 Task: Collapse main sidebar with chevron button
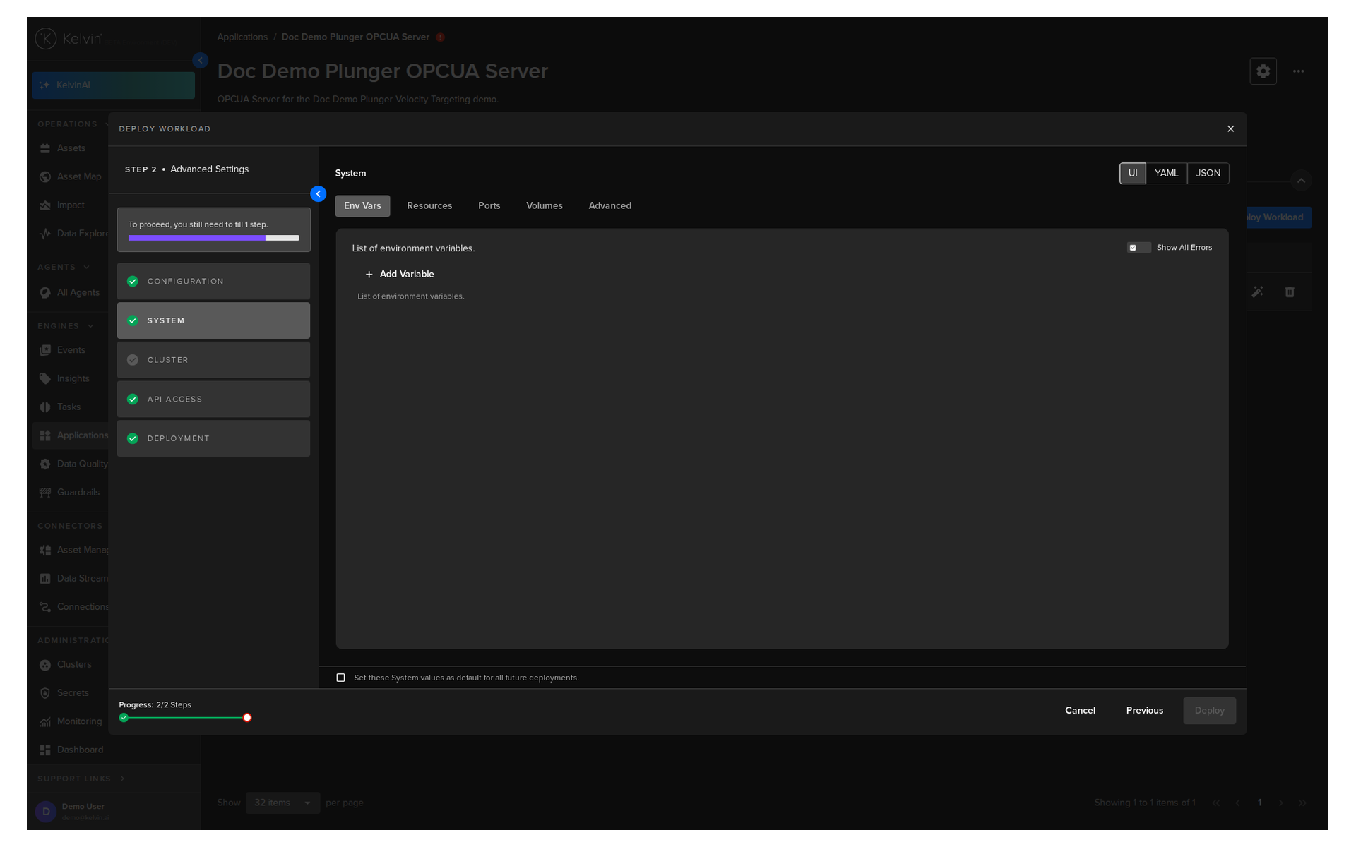tap(201, 61)
